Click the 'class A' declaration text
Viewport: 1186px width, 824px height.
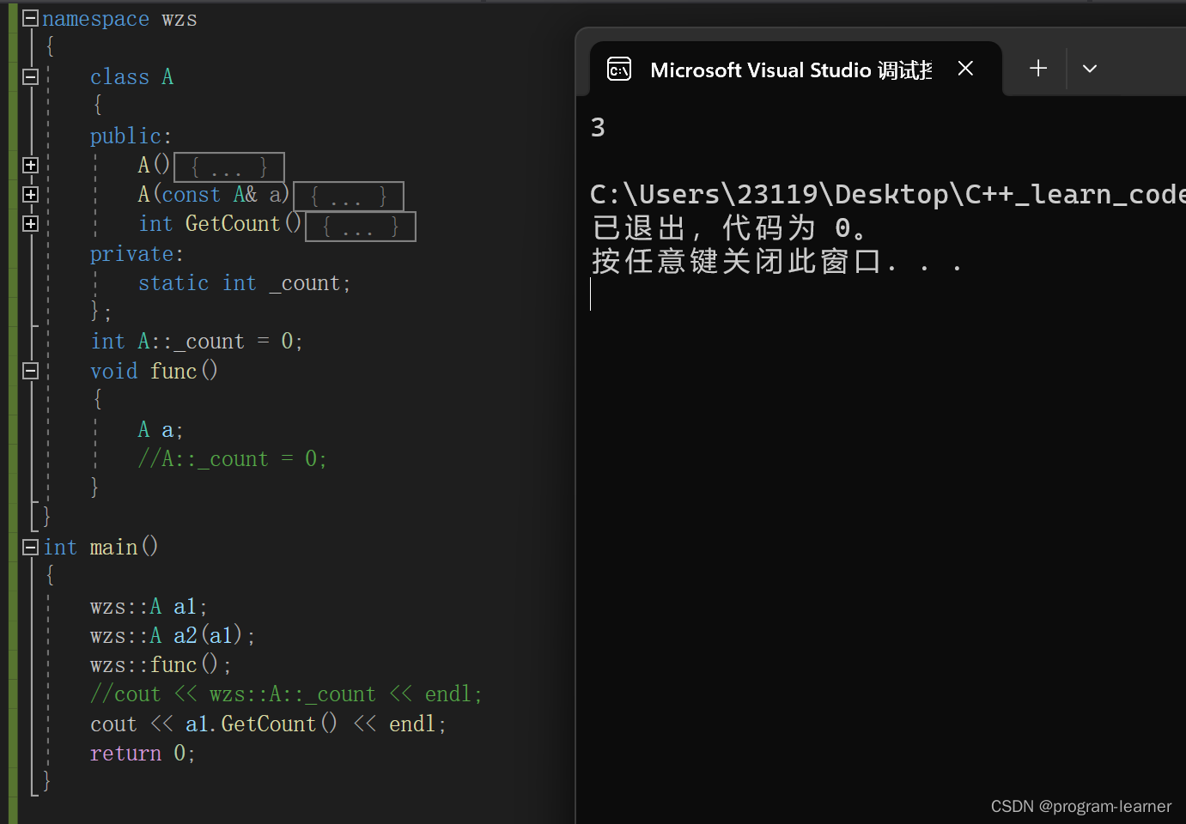click(131, 77)
